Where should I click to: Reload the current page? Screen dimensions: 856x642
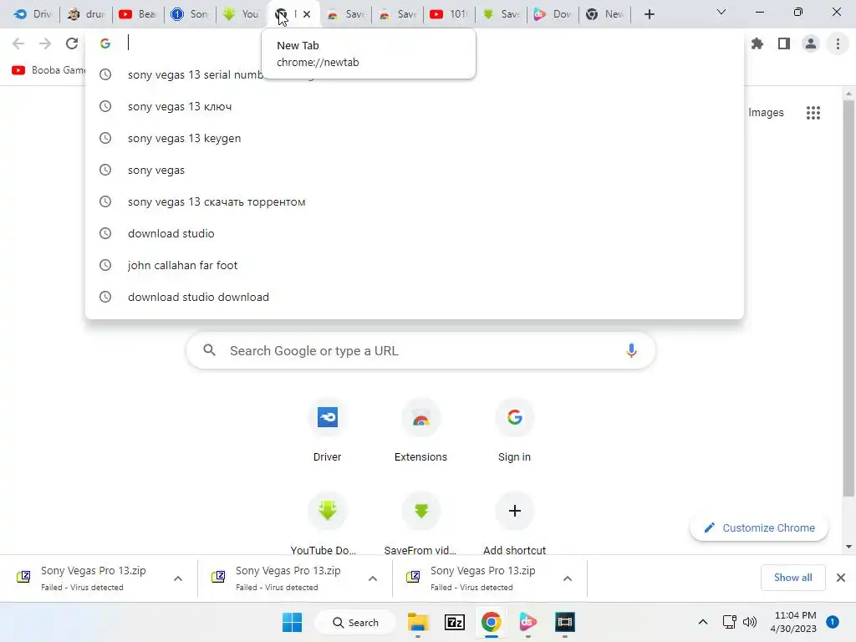72,43
